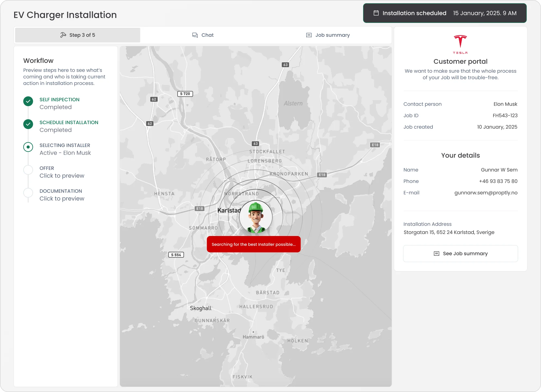The width and height of the screenshot is (541, 392).
Task: Click the green checkmark for Schedule Installation
Action: coord(28,124)
